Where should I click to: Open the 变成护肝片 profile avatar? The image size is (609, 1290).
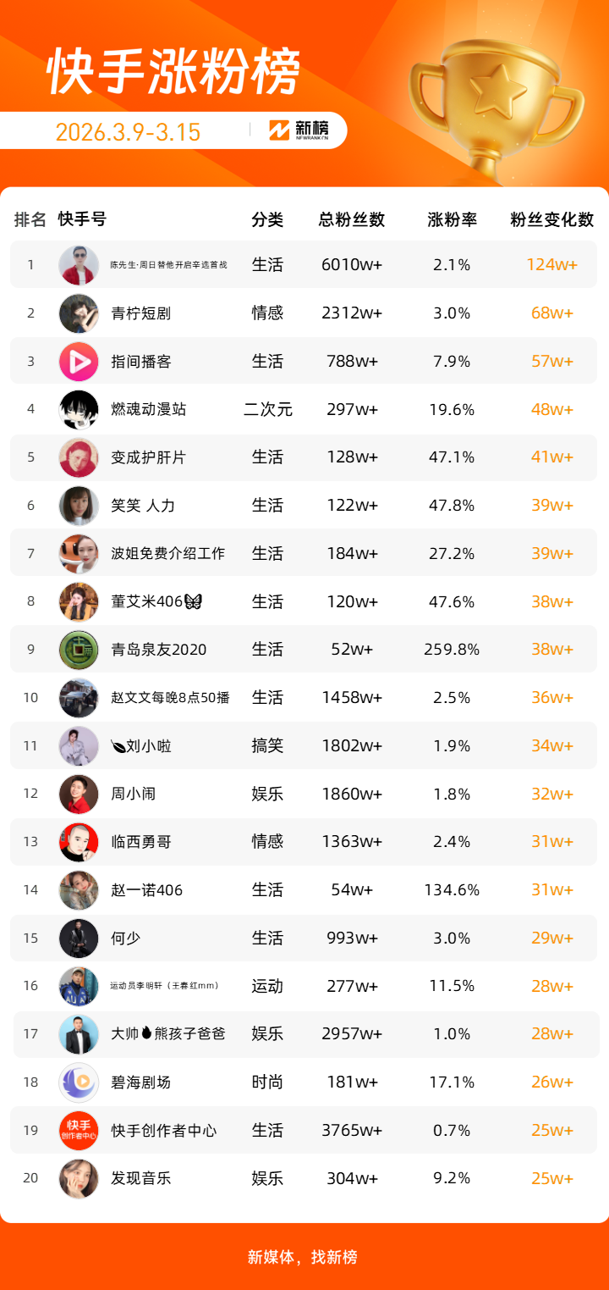79,457
